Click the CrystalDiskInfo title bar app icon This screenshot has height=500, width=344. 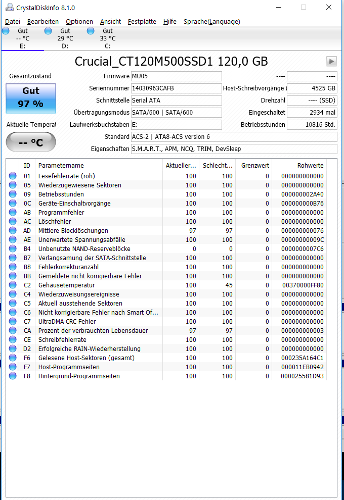(x=10, y=8)
